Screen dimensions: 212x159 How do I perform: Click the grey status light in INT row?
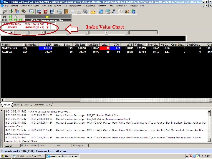pos(16,16)
